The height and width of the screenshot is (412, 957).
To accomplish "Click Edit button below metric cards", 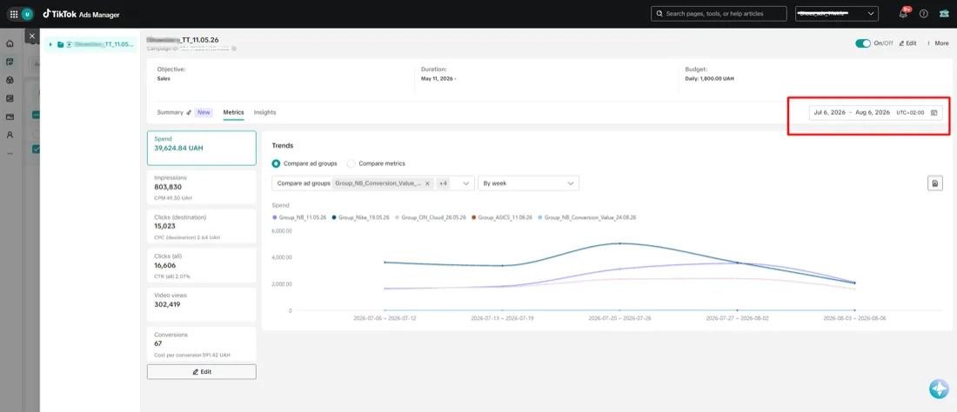I will tap(202, 372).
